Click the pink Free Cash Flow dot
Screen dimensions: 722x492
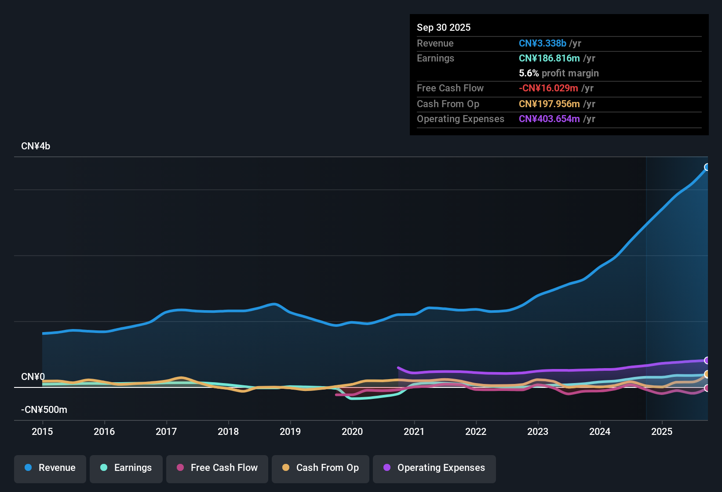coord(180,468)
